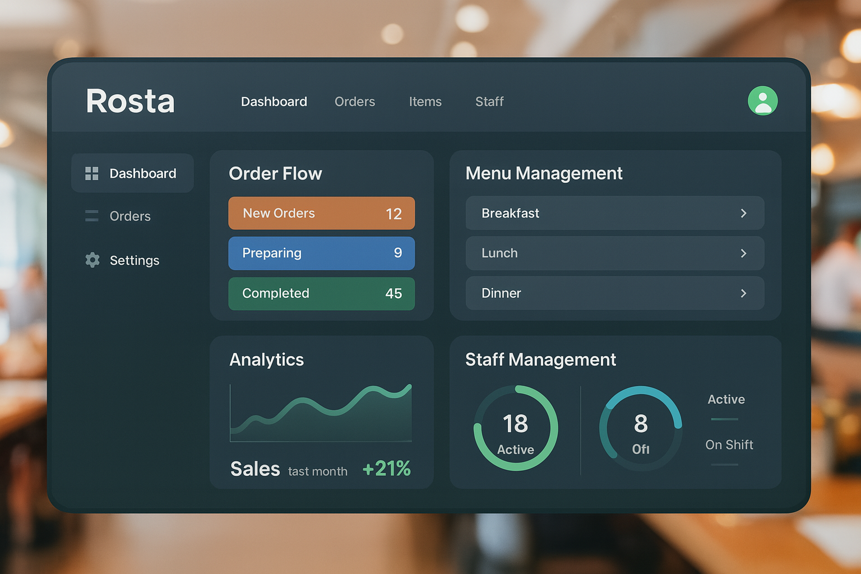
Task: Open the top Orders tab
Action: tap(355, 101)
